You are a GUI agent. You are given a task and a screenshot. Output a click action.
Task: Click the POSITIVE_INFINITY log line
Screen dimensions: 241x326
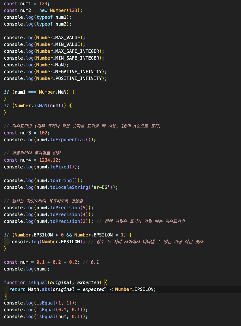55,78
